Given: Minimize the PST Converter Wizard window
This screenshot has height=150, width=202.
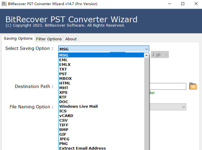Looking at the screenshot, I should [170, 4].
